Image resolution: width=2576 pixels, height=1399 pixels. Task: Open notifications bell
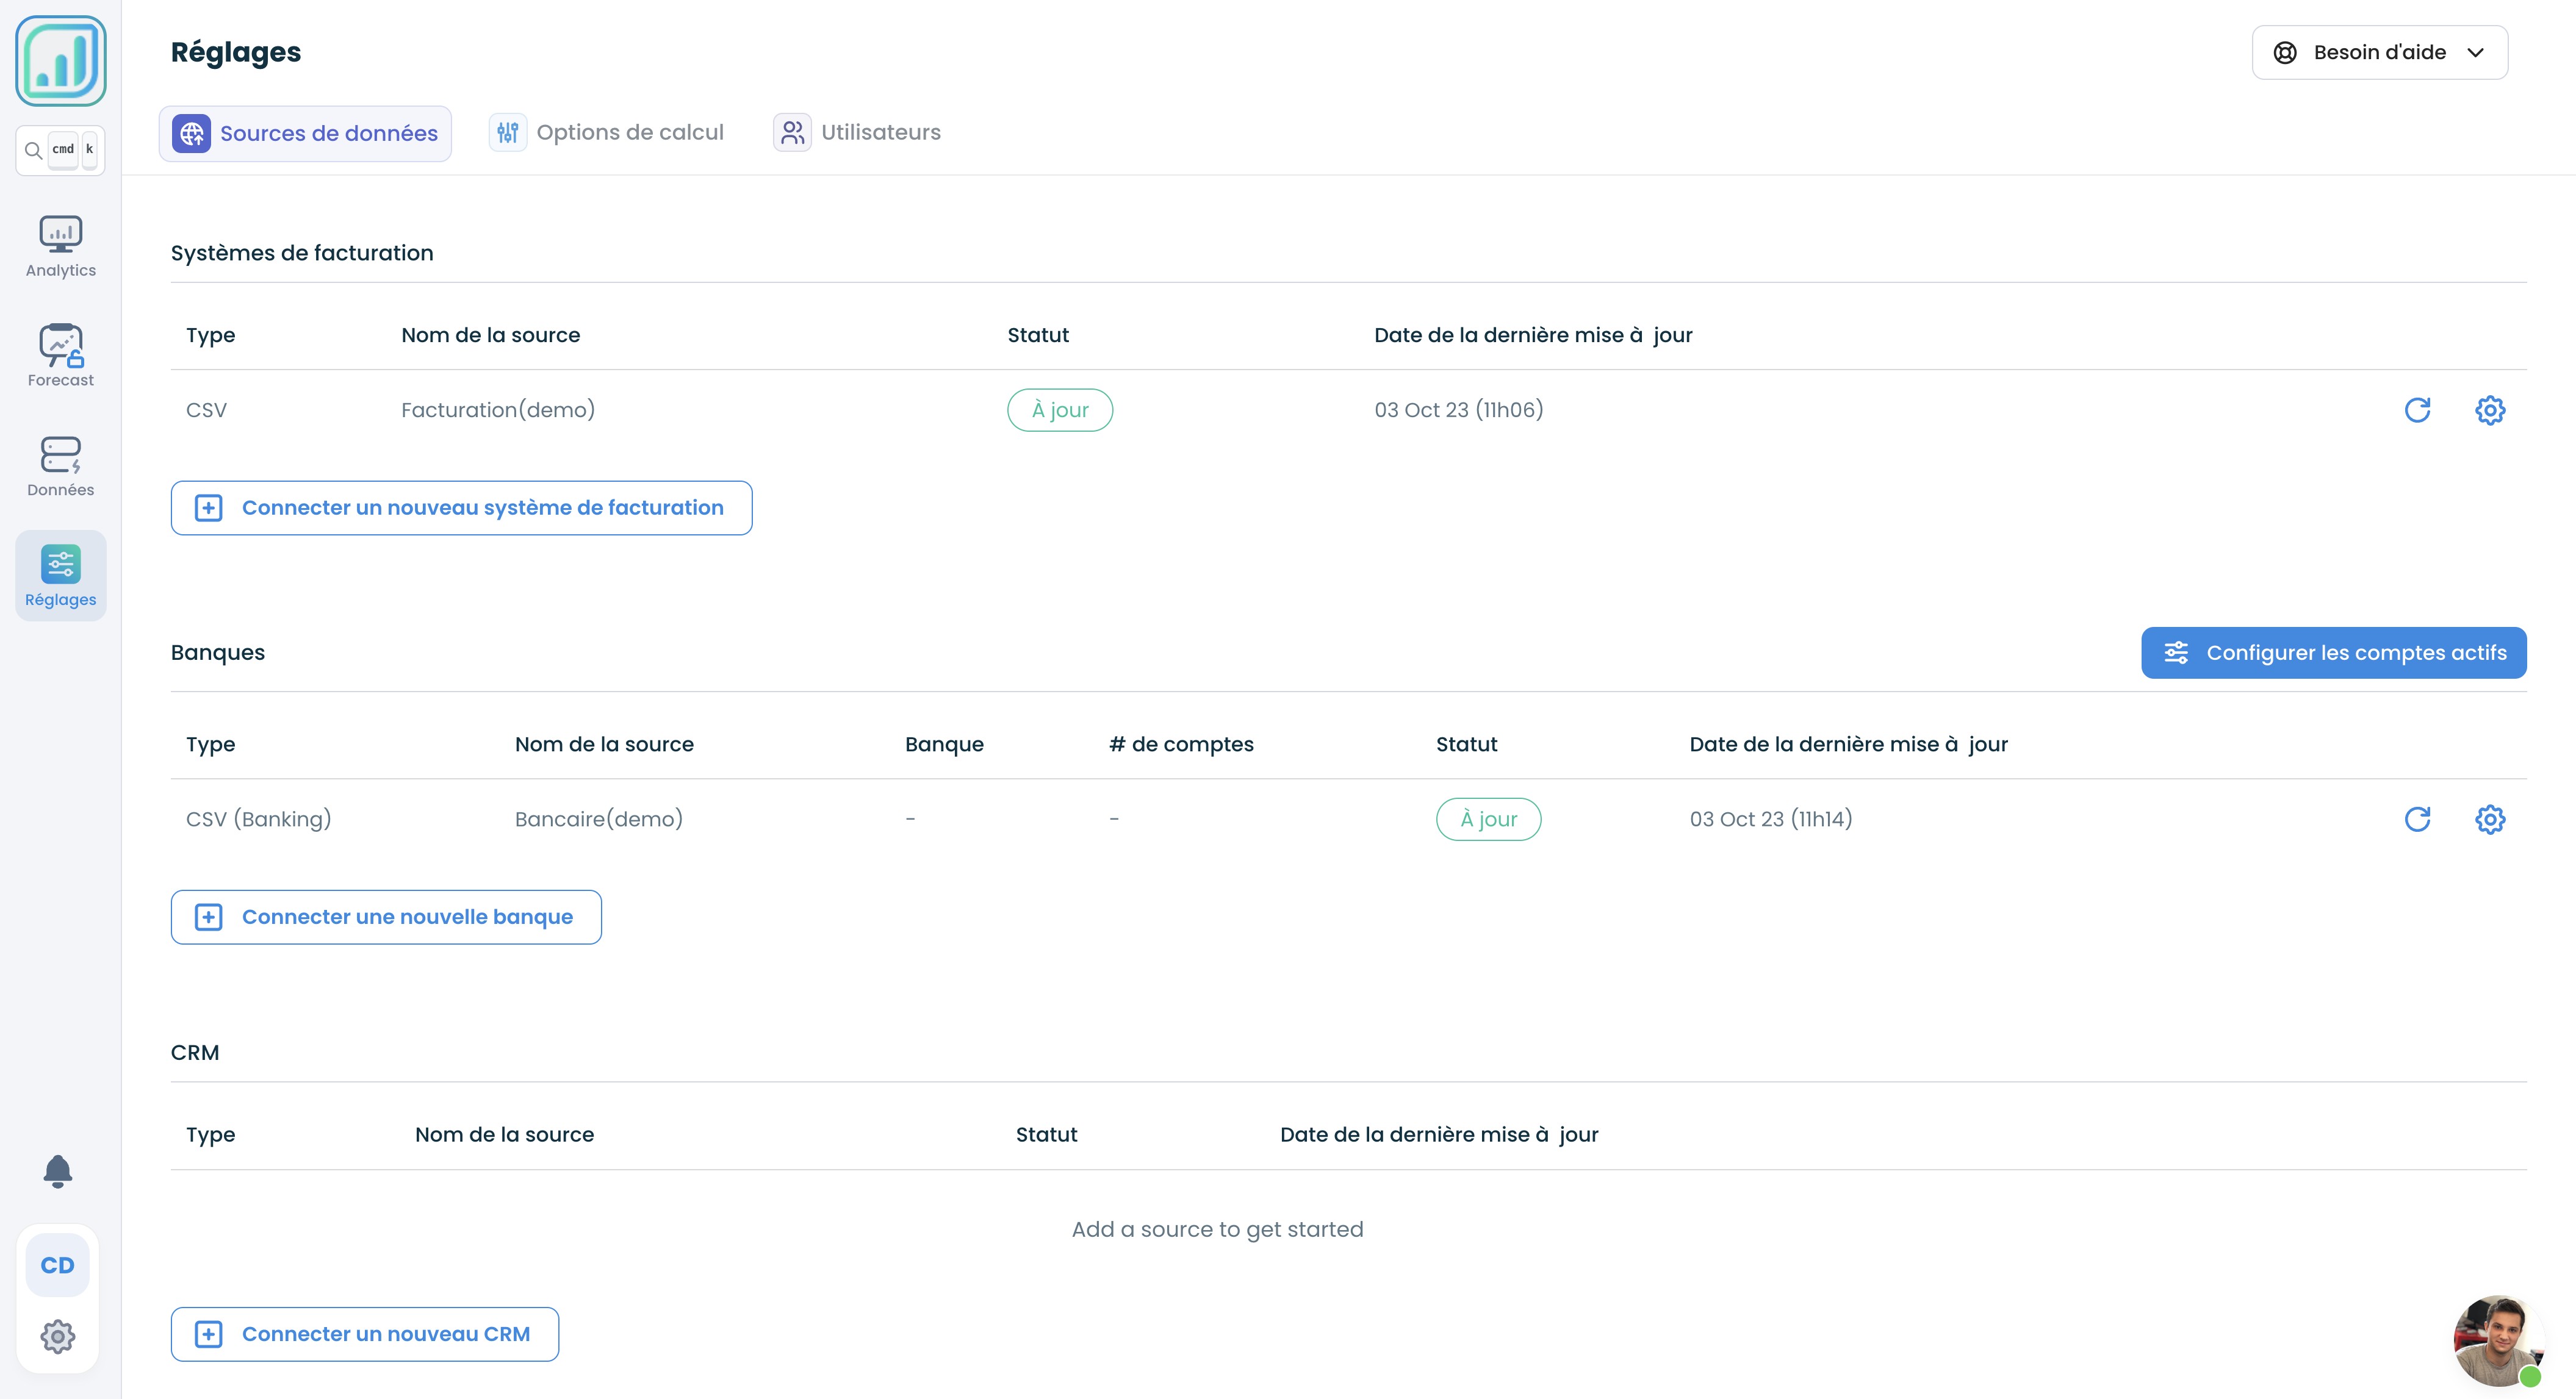coord(58,1171)
